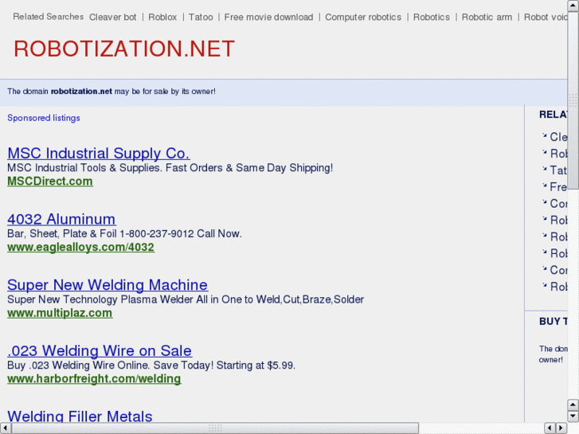Open Free movie download related search
The height and width of the screenshot is (434, 579).
(x=268, y=18)
